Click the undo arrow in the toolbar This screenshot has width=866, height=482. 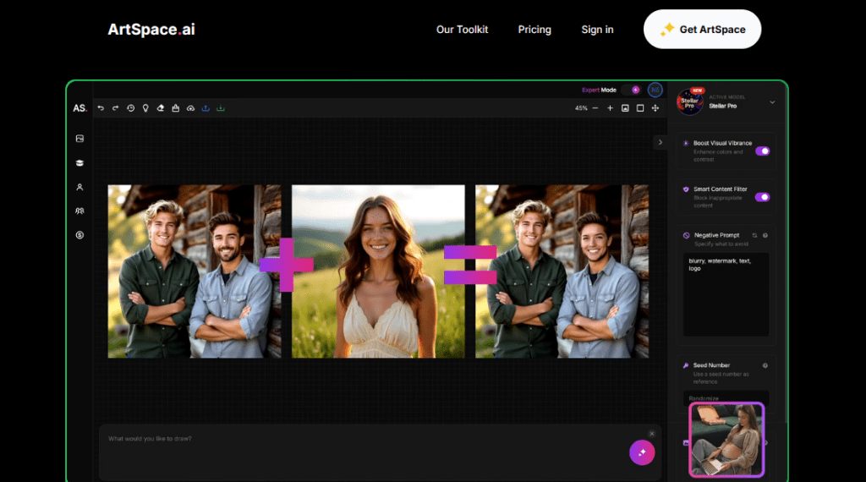101,108
